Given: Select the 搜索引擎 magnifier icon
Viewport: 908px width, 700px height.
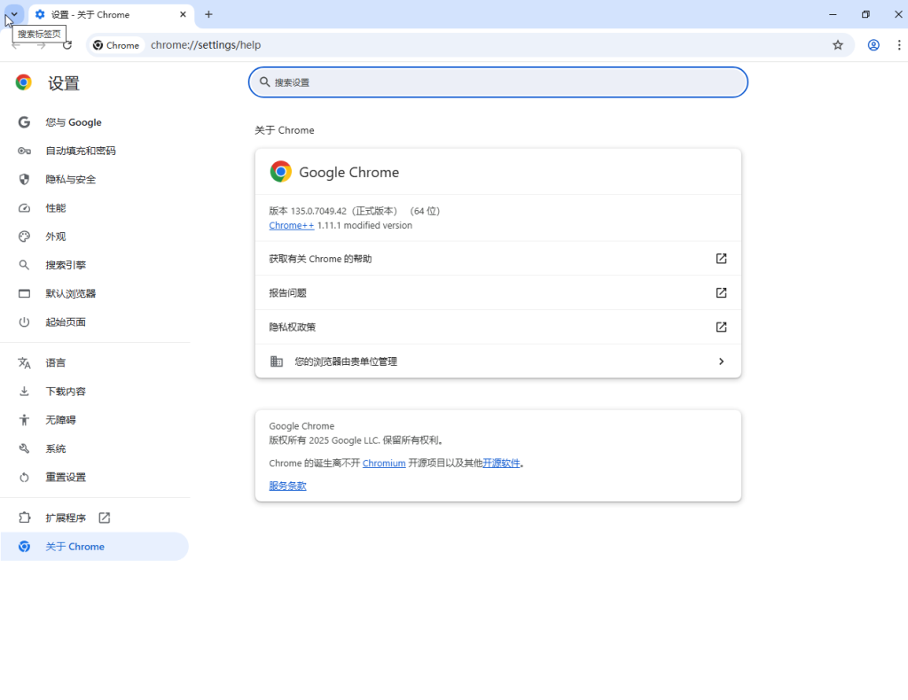Looking at the screenshot, I should coord(24,264).
